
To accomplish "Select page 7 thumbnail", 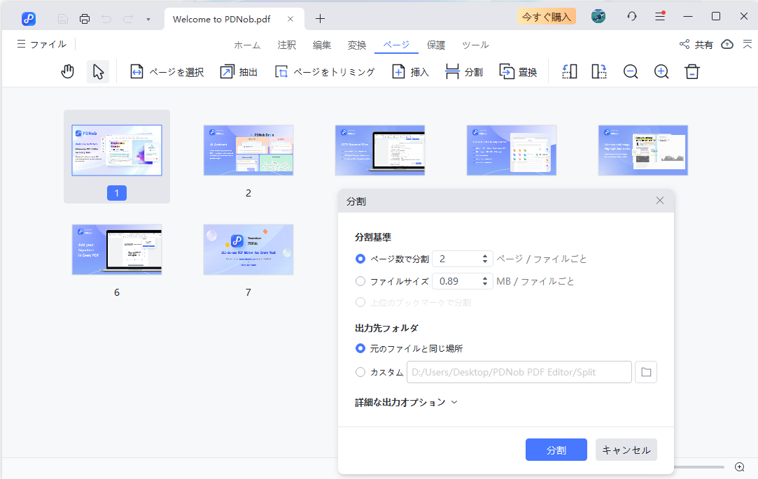I will pyautogui.click(x=248, y=250).
